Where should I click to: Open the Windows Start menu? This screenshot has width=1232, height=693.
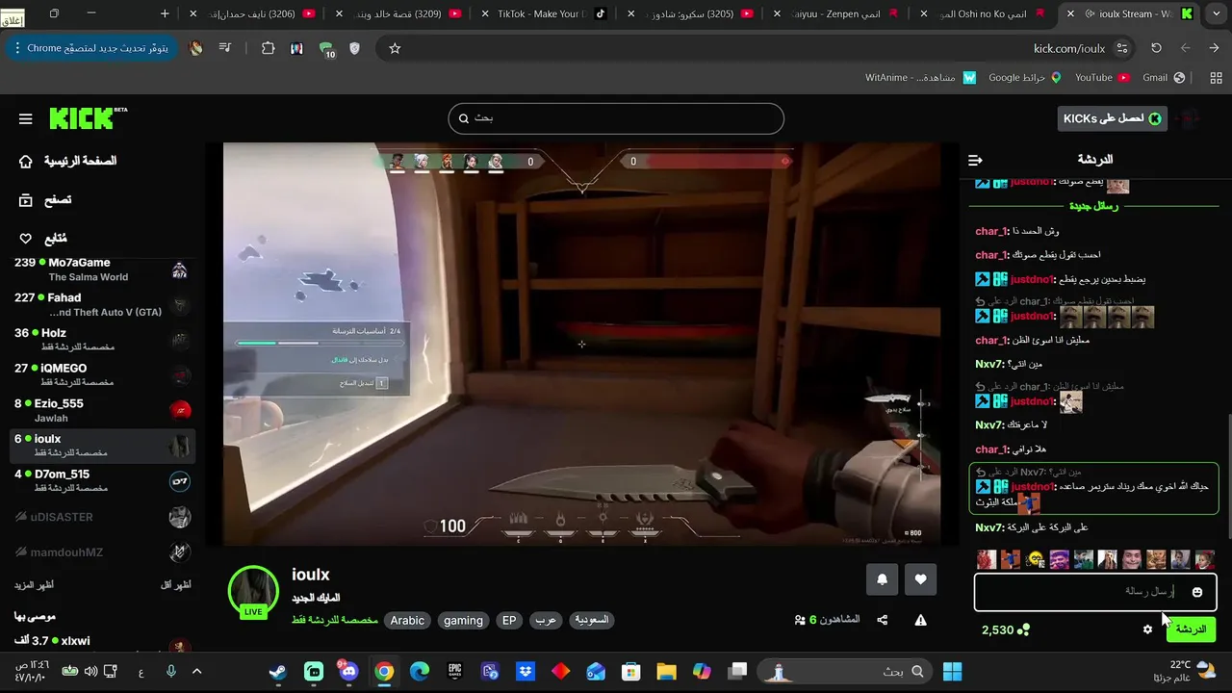pyautogui.click(x=952, y=671)
